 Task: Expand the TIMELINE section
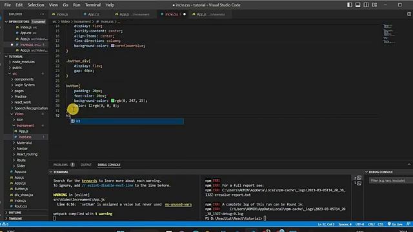pos(15,218)
